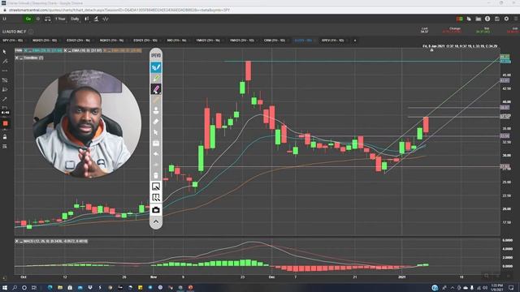Select the horizontal line tool in left sidebar

pos(5,71)
